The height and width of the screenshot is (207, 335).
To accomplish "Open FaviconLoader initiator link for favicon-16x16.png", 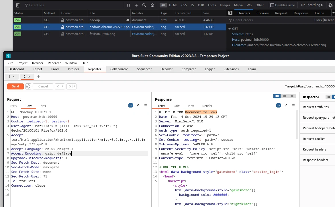I will point(144,34).
